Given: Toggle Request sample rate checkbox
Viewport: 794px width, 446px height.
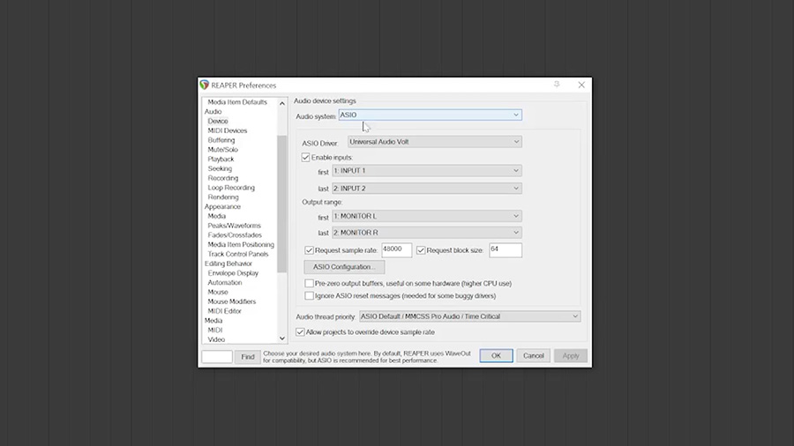Looking at the screenshot, I should point(309,250).
